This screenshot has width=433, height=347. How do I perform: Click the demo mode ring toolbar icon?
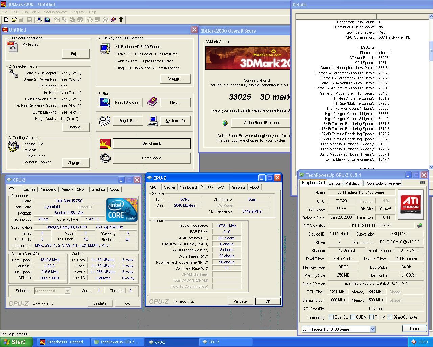[x=90, y=20]
